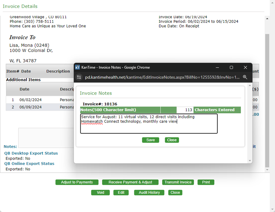Maximize the Invoice Notes popup window

(231, 67)
